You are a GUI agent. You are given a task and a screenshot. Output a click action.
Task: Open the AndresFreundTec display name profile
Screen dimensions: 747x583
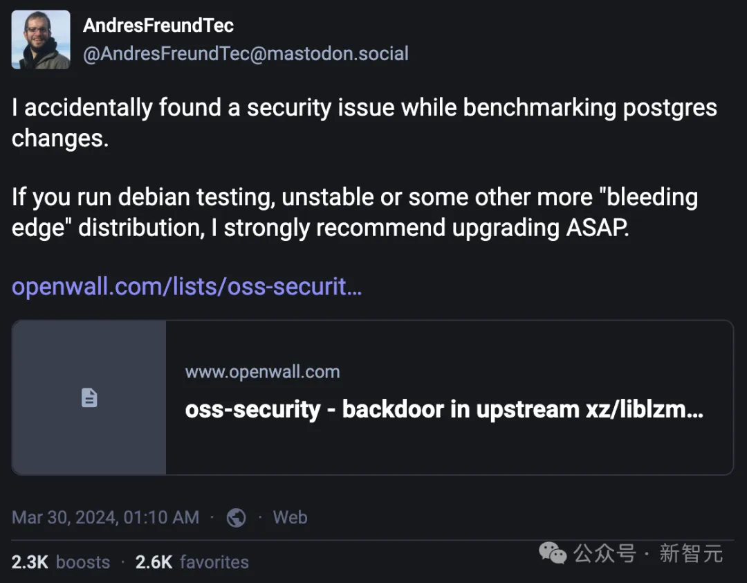(x=158, y=26)
